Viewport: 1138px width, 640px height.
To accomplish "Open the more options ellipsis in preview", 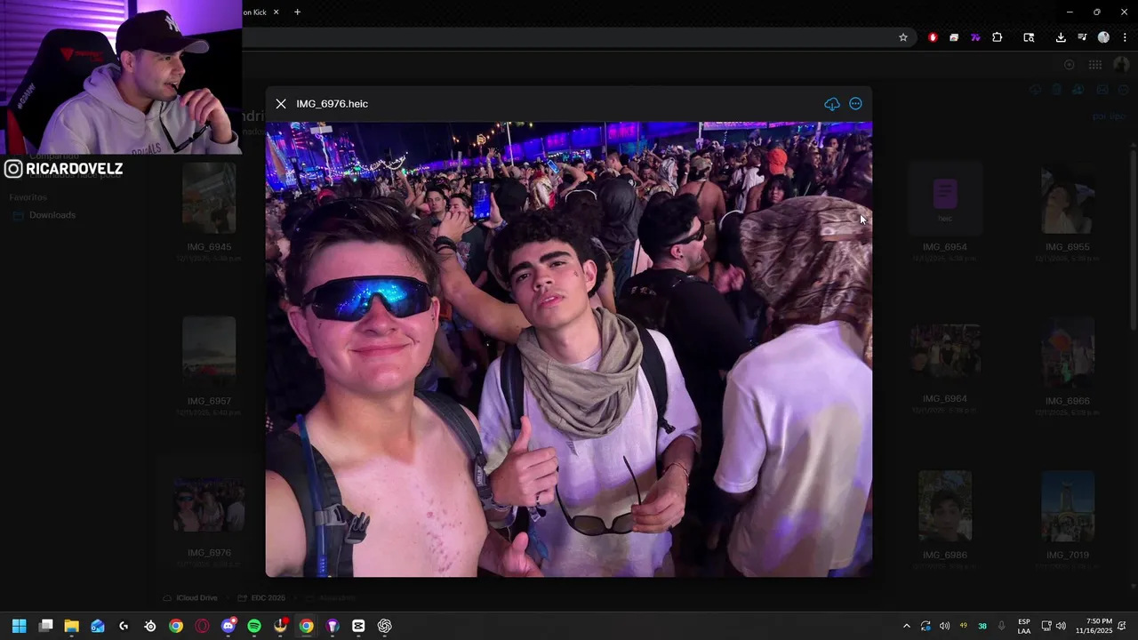I will click(x=855, y=104).
